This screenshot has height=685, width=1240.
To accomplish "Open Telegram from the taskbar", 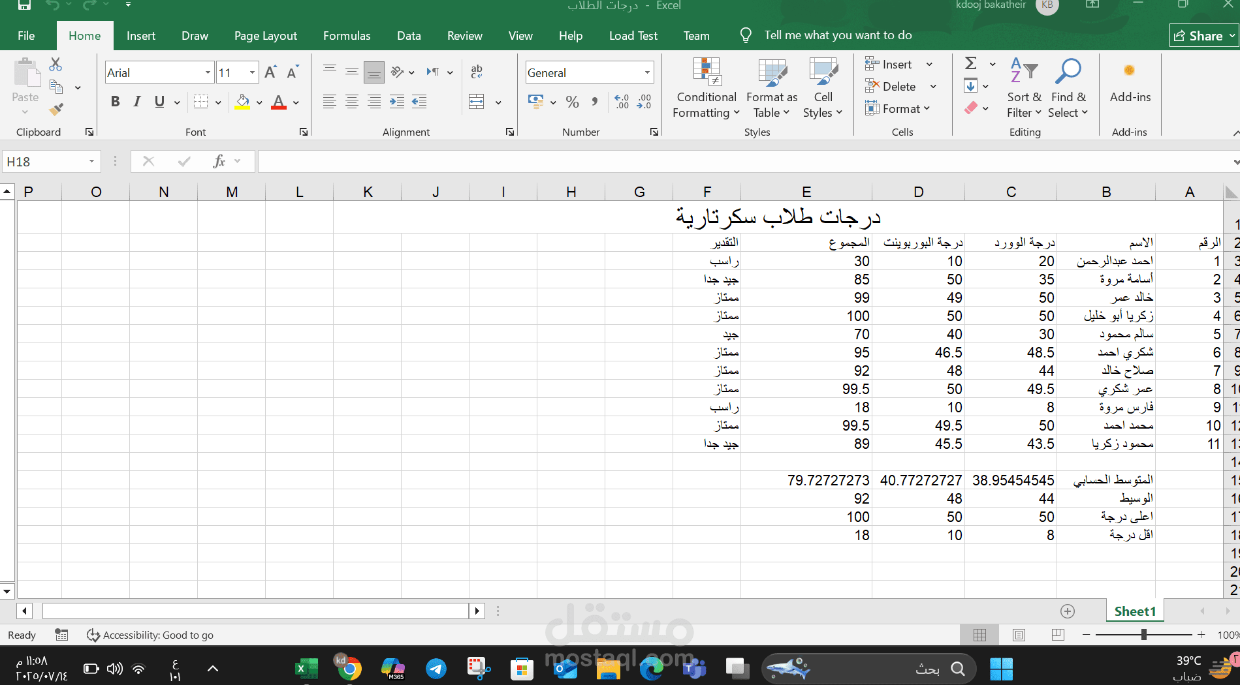I will 436,668.
